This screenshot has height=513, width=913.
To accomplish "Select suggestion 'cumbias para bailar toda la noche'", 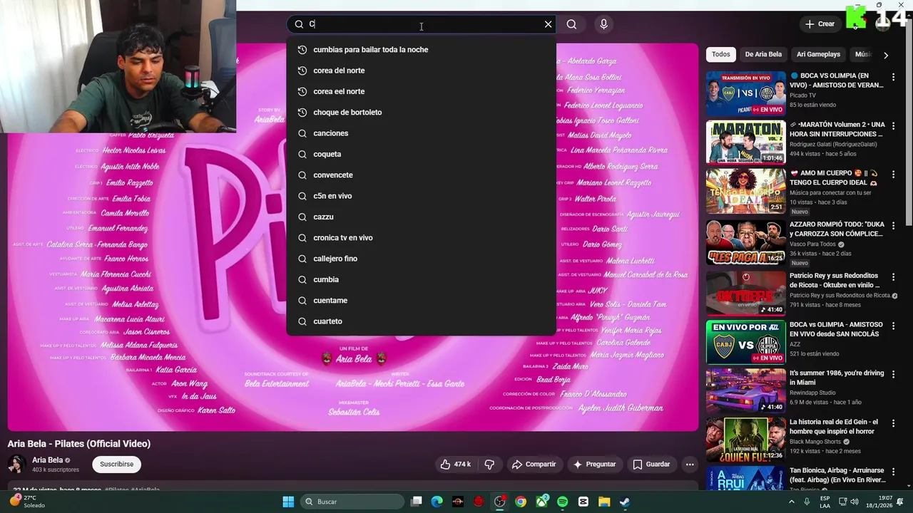I will 421,50.
